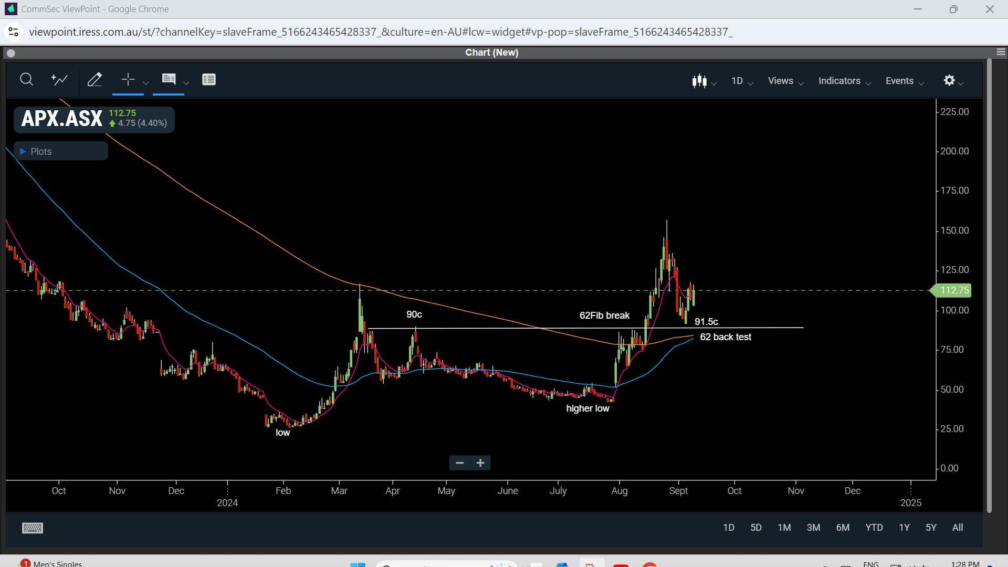Click the keyboard shortcuts icon

[33, 528]
